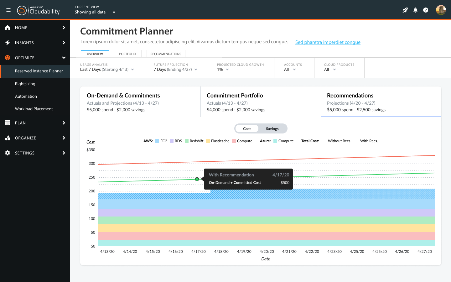The image size is (451, 282).
Task: Select the Cost chart toggle option
Action: (247, 128)
